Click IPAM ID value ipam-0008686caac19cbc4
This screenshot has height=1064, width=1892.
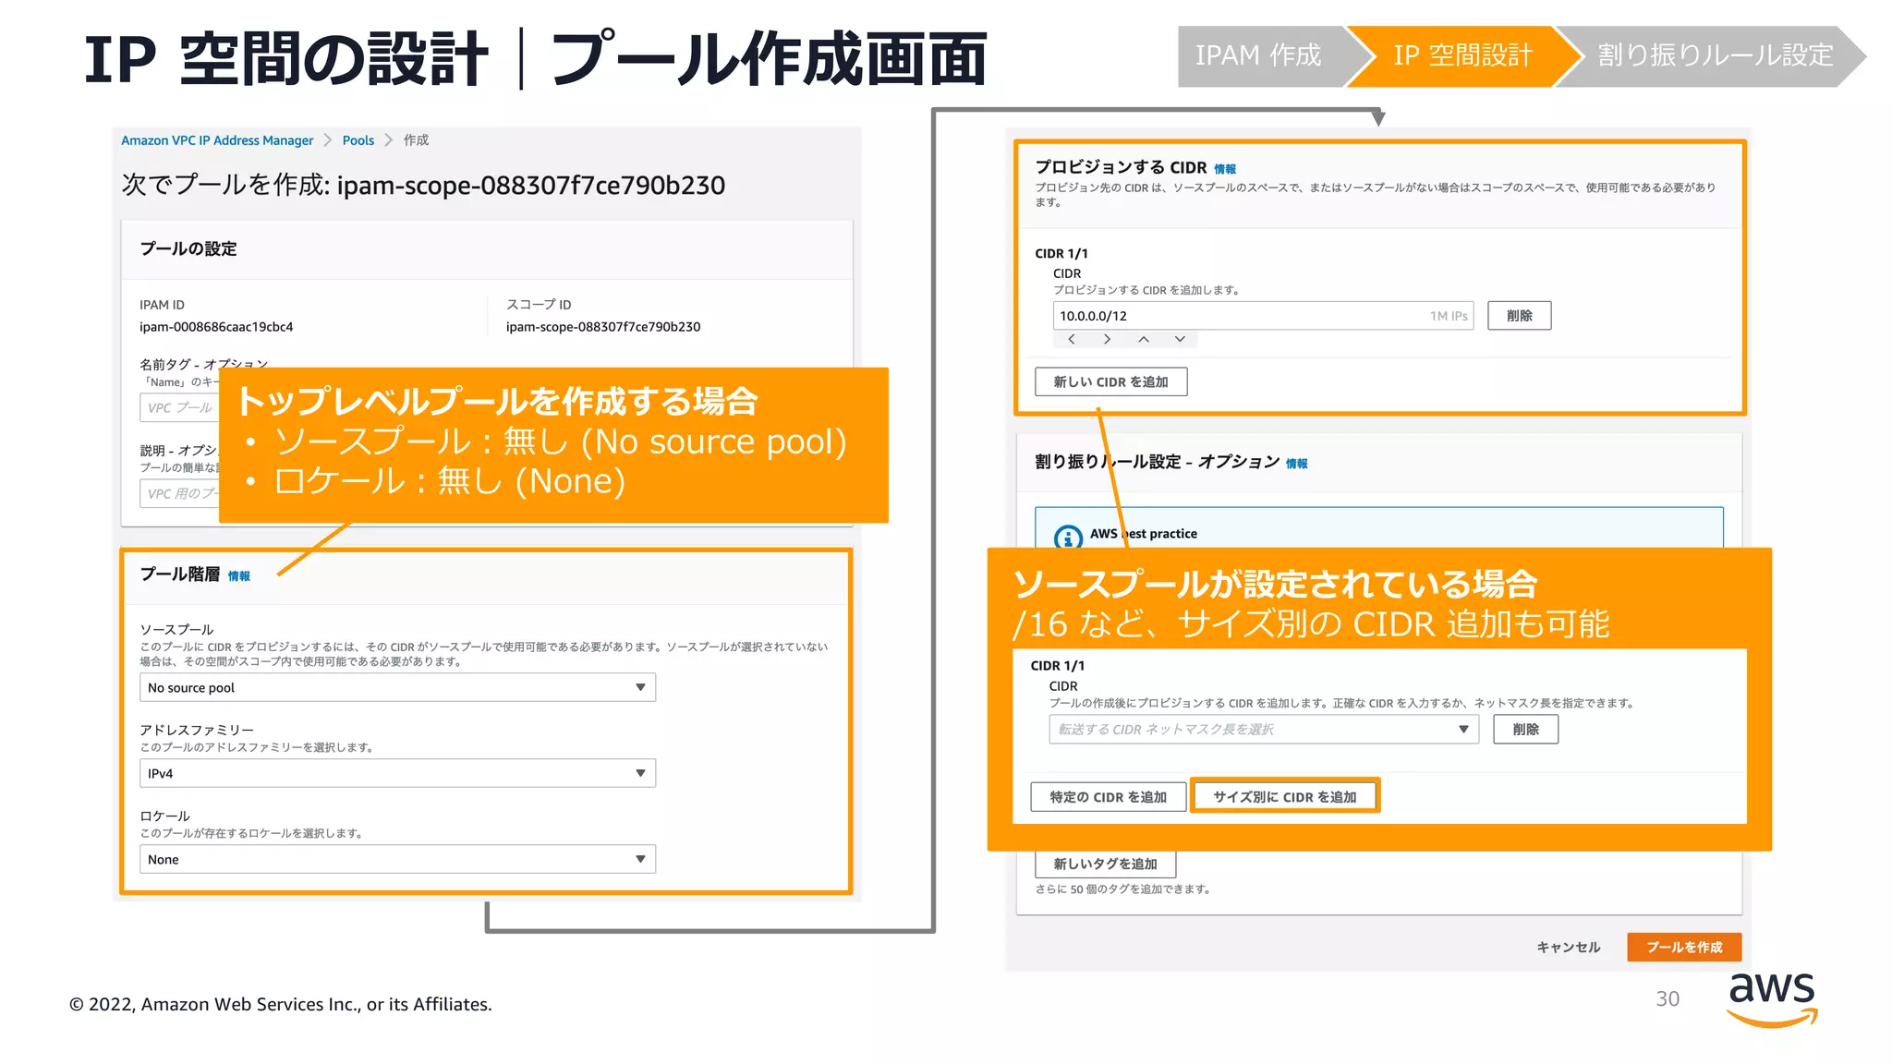(x=216, y=327)
